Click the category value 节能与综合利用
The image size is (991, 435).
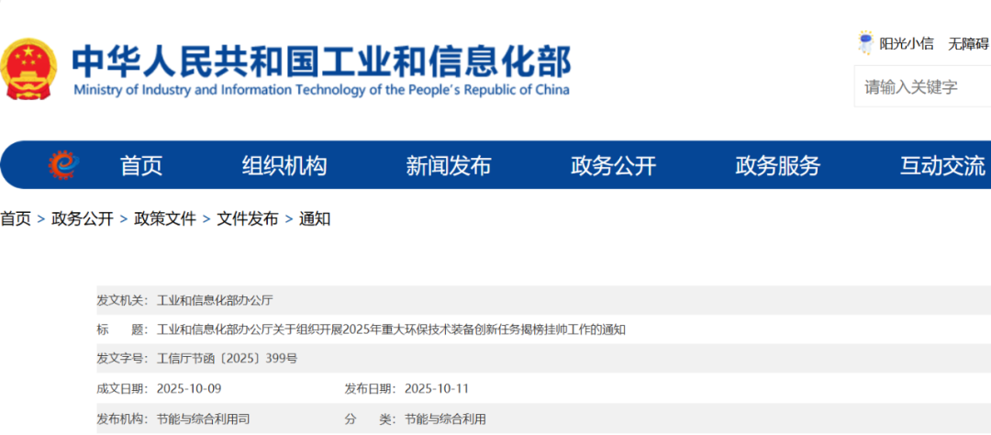446,418
